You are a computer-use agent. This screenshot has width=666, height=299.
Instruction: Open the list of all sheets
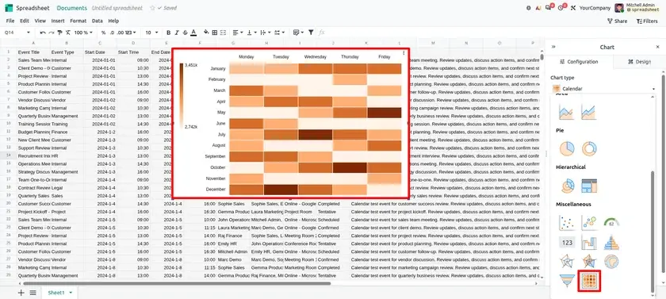33,293
